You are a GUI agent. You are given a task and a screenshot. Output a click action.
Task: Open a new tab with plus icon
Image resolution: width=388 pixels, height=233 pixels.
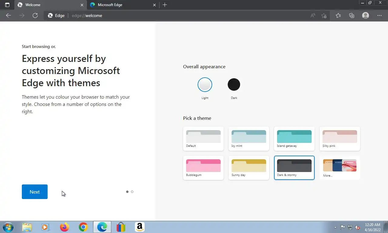pos(165,5)
